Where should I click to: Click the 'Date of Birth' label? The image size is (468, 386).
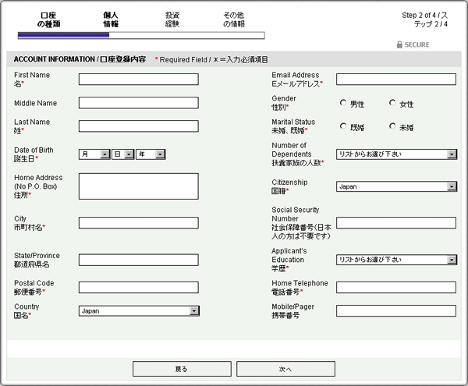(34, 150)
